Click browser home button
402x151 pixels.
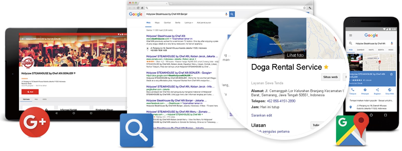[142, 8]
